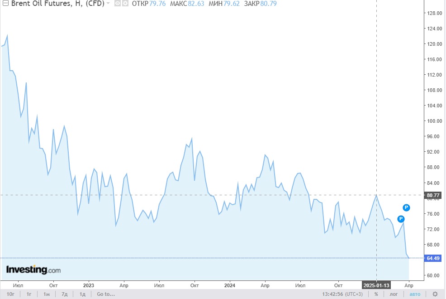Toggle logarithmic scale (лог)
The image size is (446, 299).
pyautogui.click(x=394, y=294)
